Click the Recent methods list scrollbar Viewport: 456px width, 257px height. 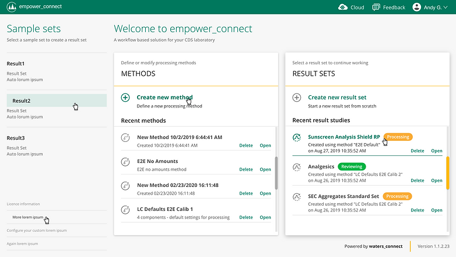276,173
